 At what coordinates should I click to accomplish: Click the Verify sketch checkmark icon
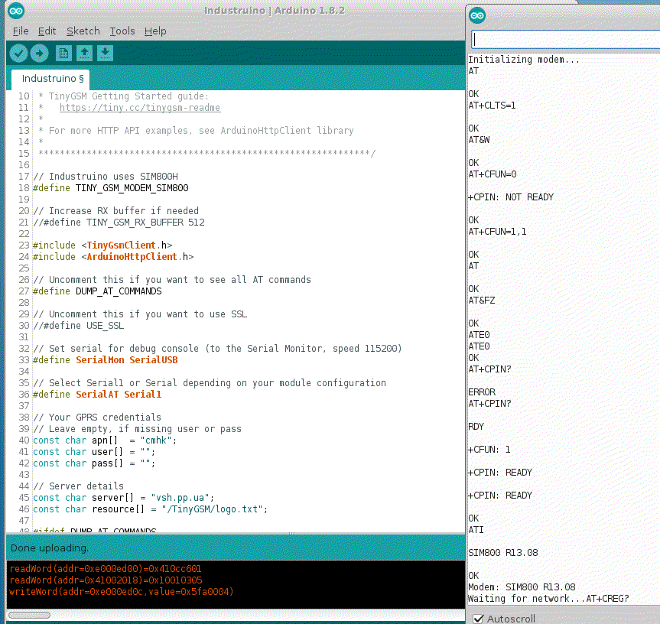19,53
